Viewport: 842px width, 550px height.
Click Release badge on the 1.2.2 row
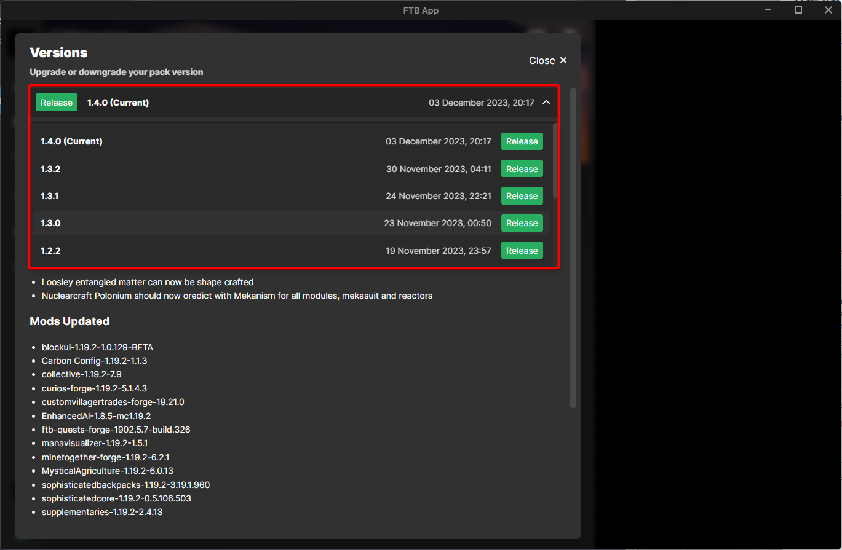pyautogui.click(x=522, y=251)
